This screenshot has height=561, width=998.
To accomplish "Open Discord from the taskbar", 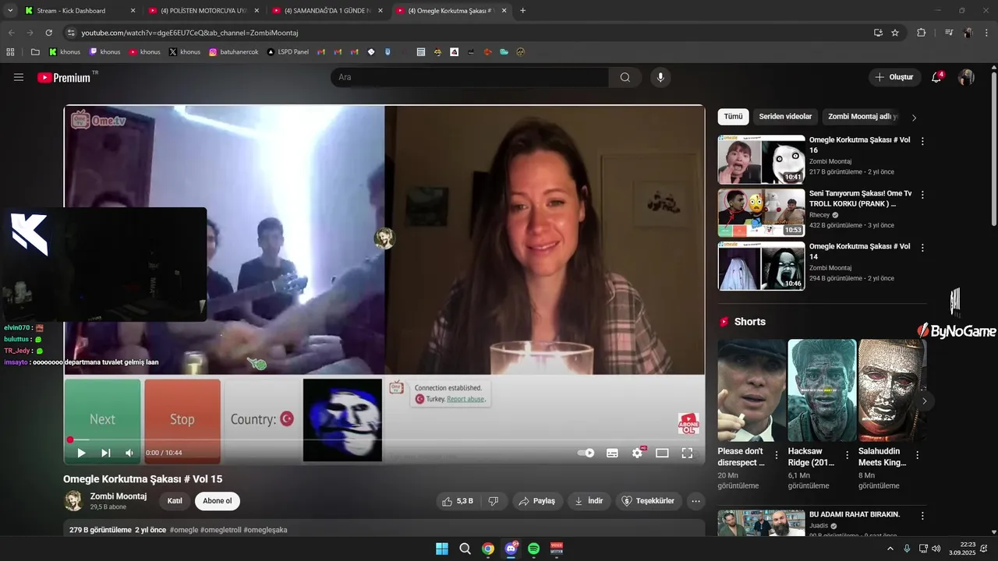I will point(511,549).
